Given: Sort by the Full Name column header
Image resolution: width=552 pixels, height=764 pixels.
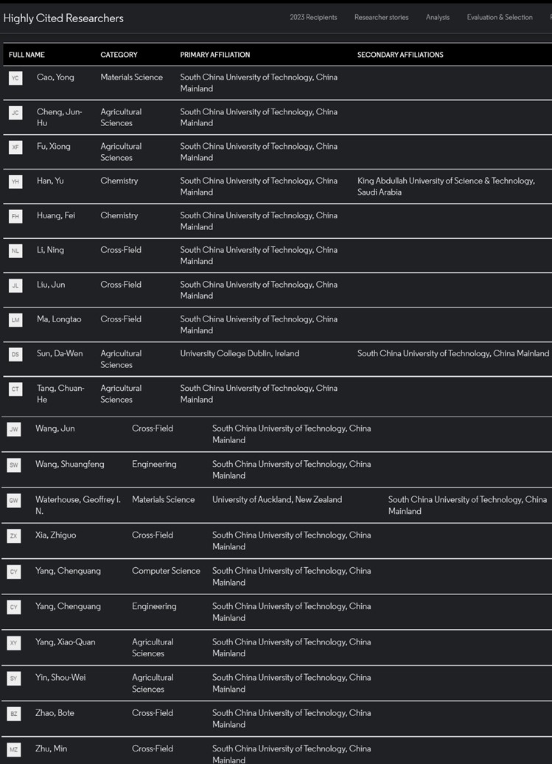Looking at the screenshot, I should [x=27, y=55].
